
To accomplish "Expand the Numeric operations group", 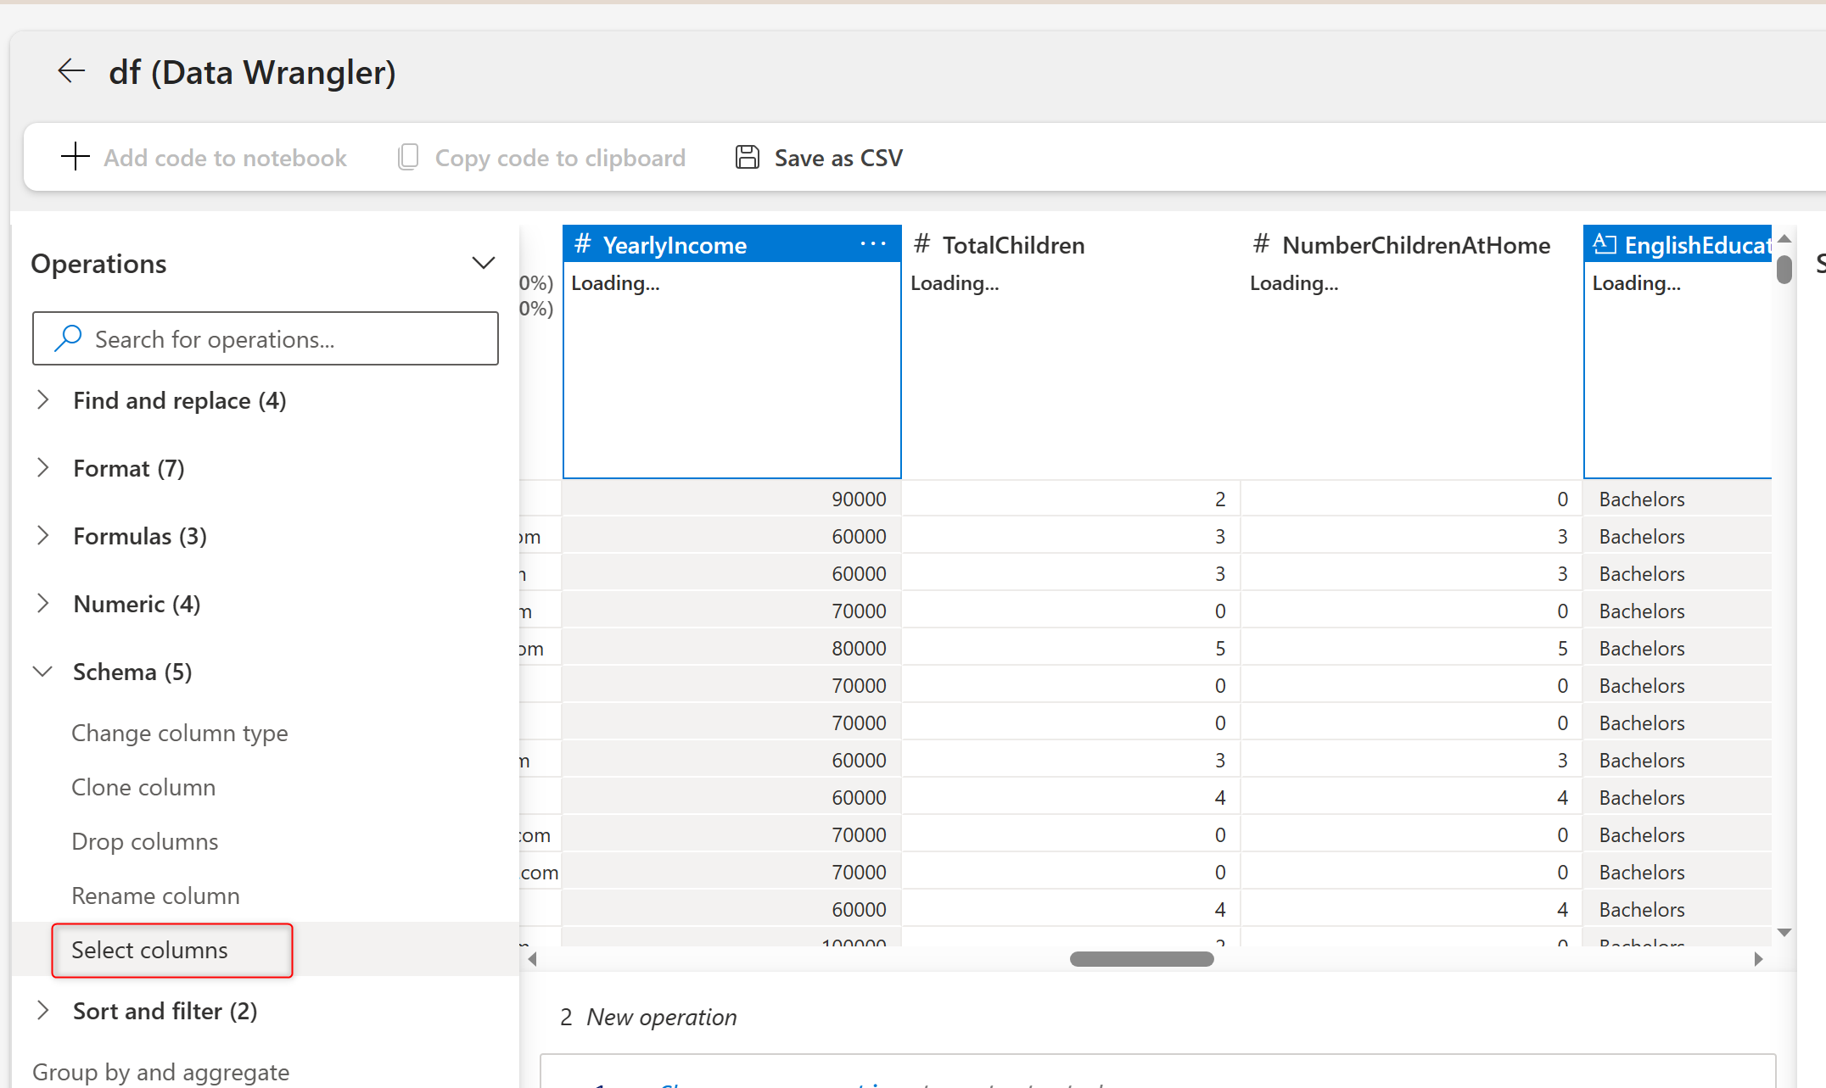I will (x=43, y=604).
